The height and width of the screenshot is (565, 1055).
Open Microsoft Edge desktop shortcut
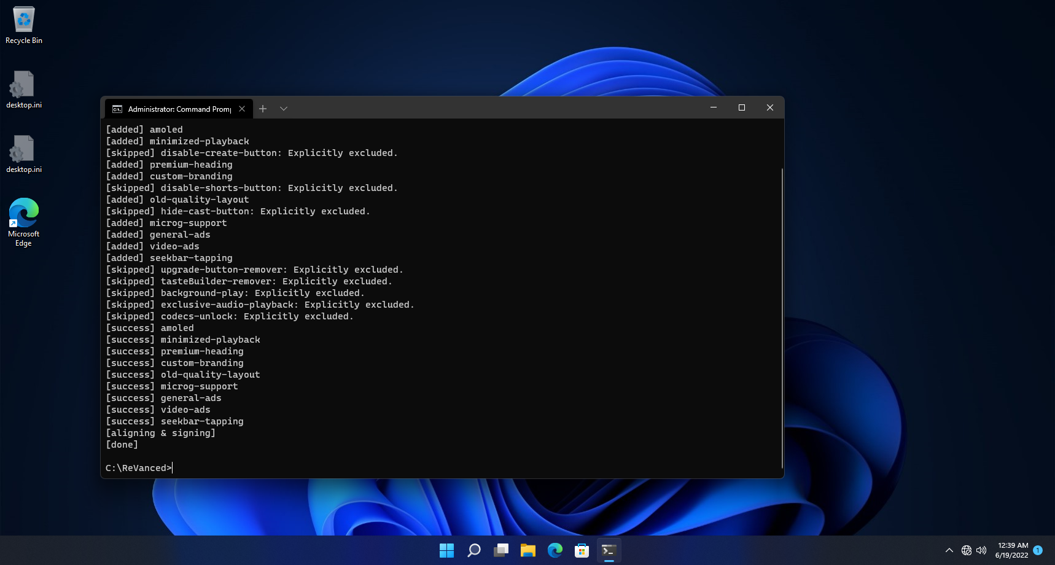click(x=24, y=222)
